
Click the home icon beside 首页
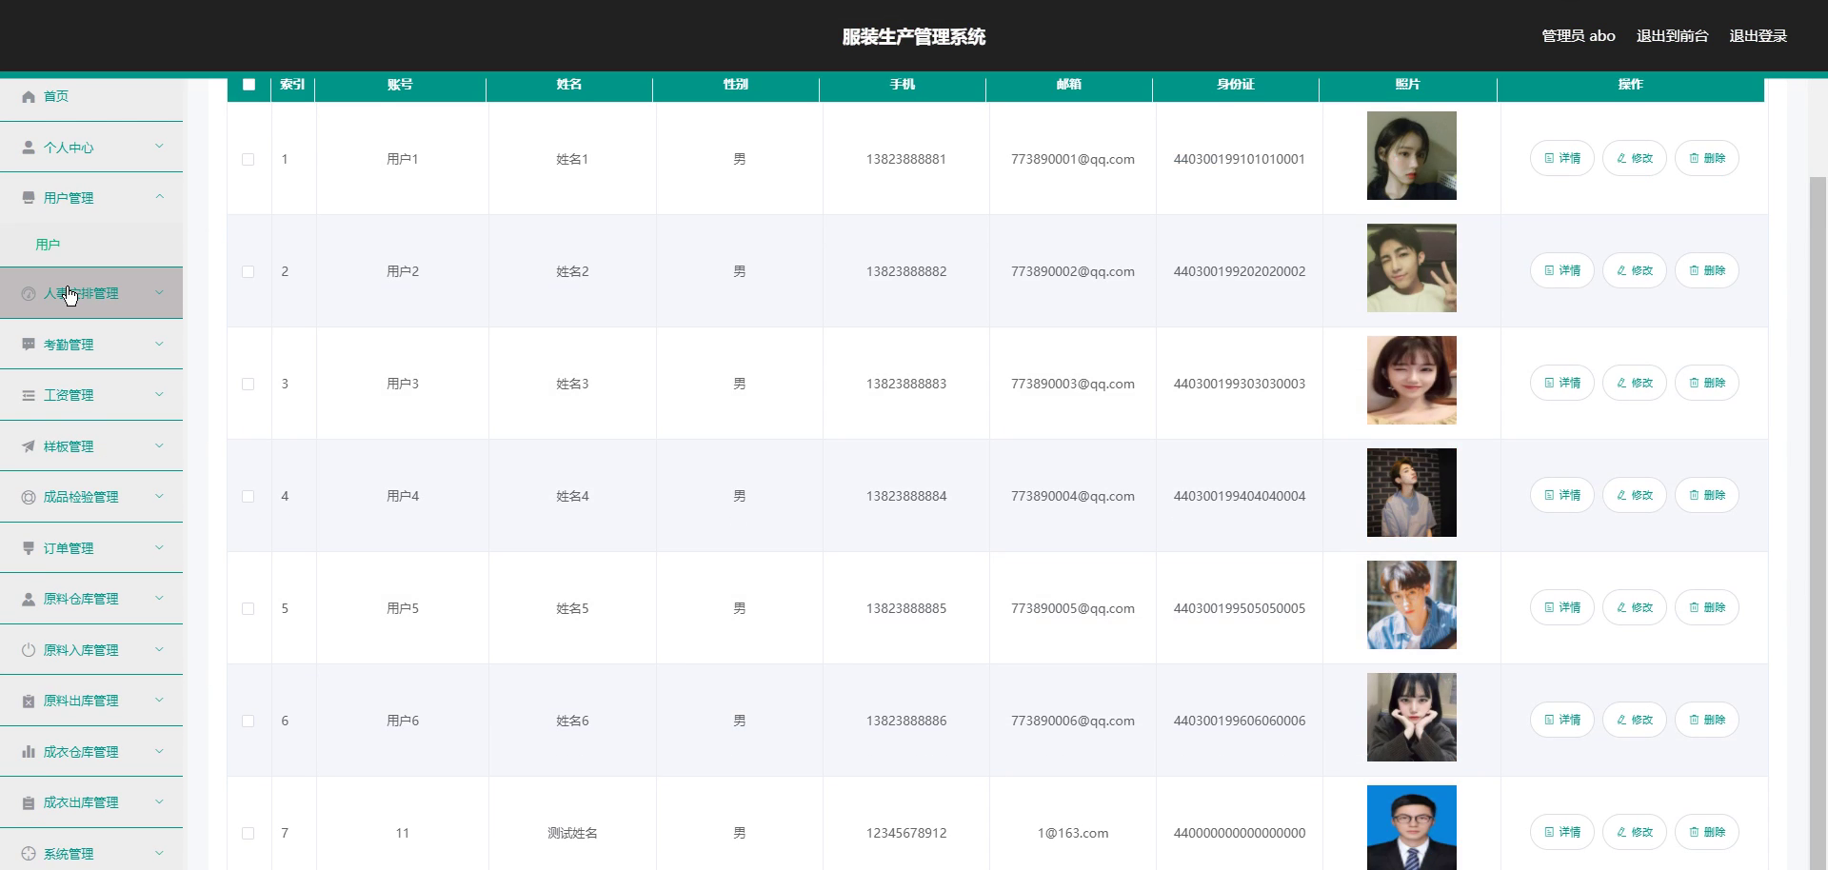pos(29,96)
